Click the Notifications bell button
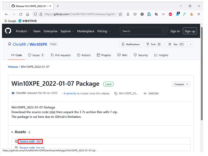This screenshot has width=208, height=156. pos(130,44)
